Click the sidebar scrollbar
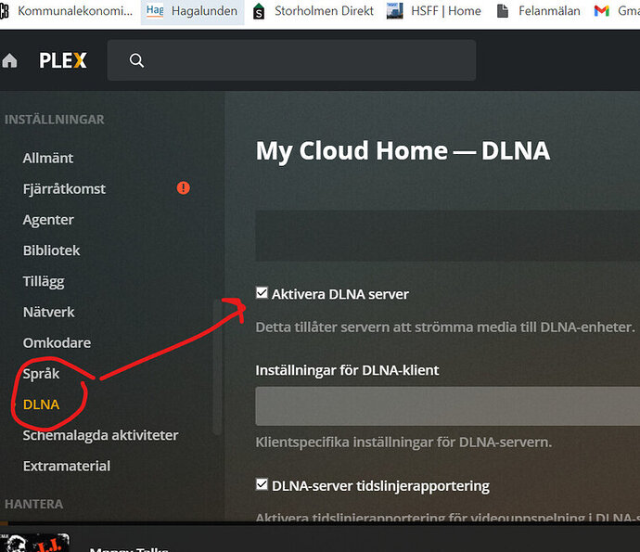Image resolution: width=640 pixels, height=552 pixels. point(217,367)
